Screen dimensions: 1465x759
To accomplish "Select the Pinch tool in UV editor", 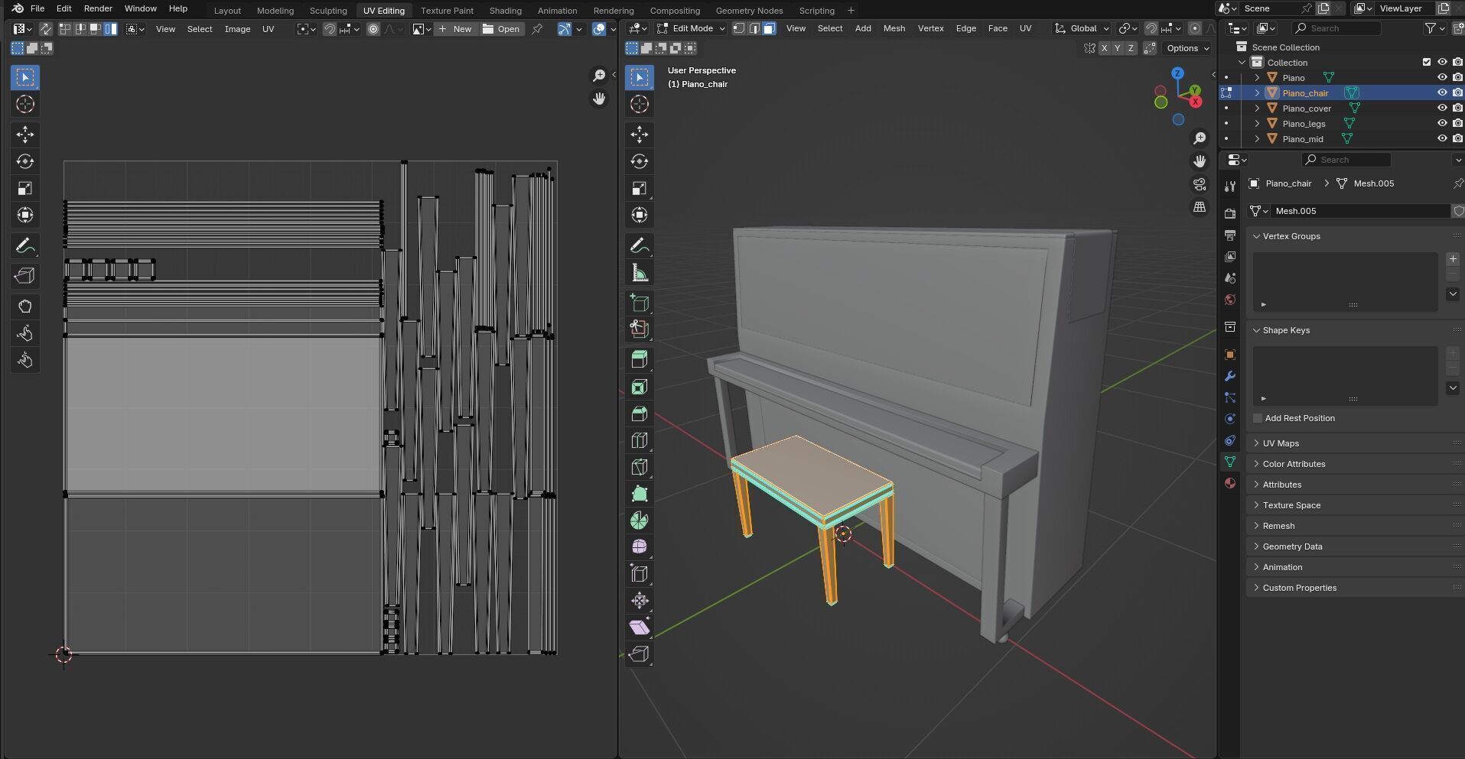I will [x=25, y=360].
